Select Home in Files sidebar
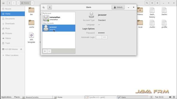 click(x=12, y=14)
